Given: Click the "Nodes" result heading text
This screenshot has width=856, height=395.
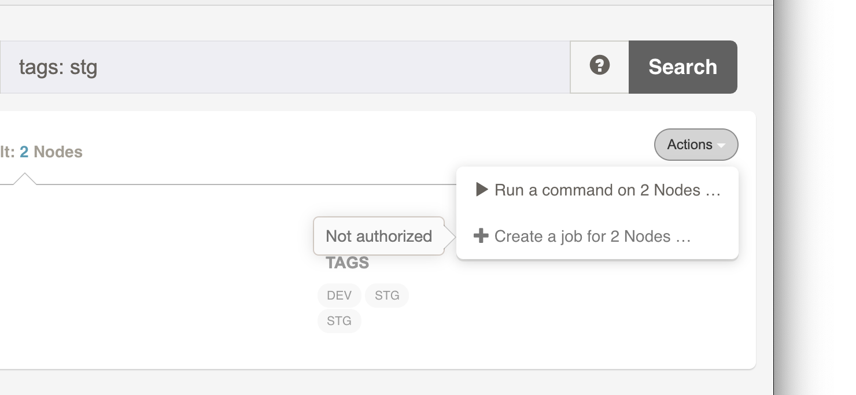Looking at the screenshot, I should tap(58, 152).
